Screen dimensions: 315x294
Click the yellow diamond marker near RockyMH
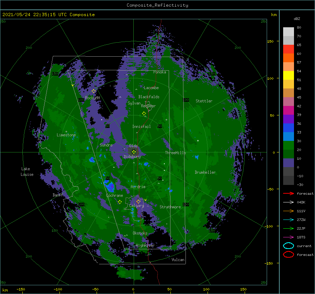(x=93, y=91)
